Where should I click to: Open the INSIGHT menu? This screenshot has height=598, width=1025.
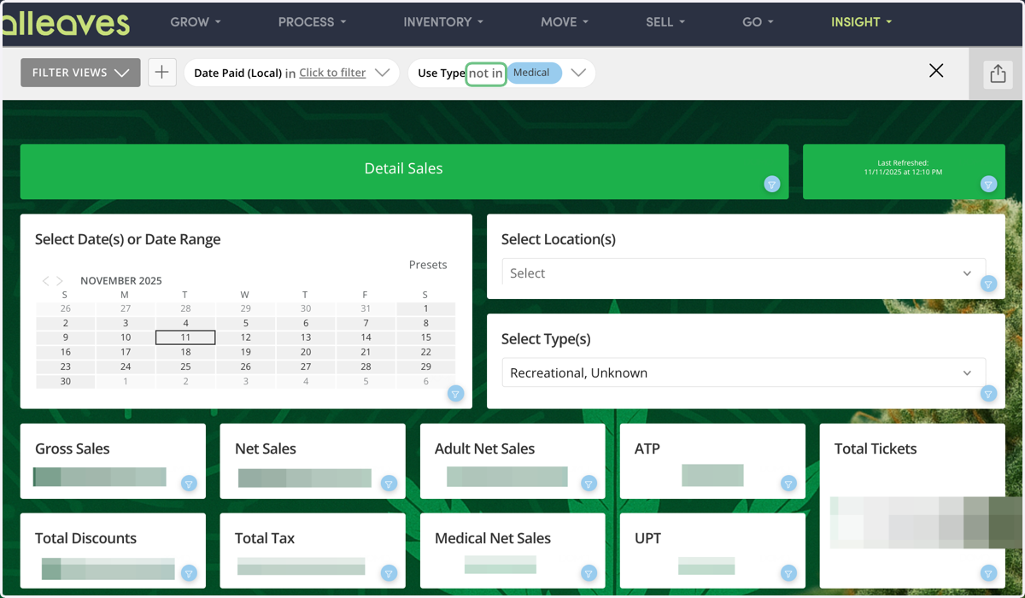tap(862, 22)
